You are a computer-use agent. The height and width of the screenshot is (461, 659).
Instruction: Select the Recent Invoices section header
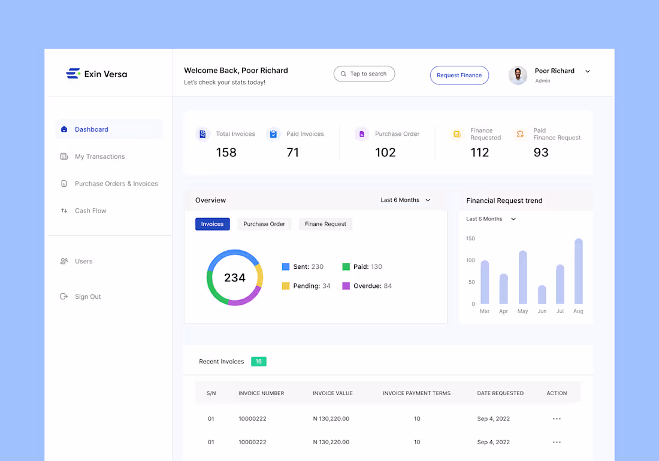221,362
